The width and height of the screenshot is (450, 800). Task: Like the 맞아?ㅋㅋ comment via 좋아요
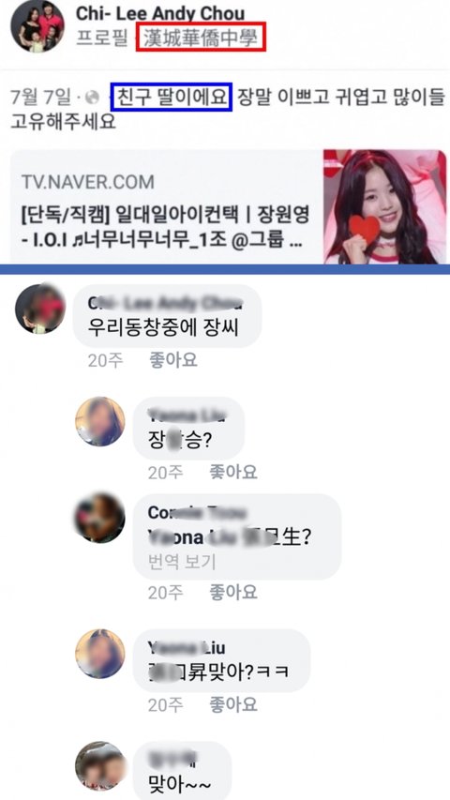(232, 705)
